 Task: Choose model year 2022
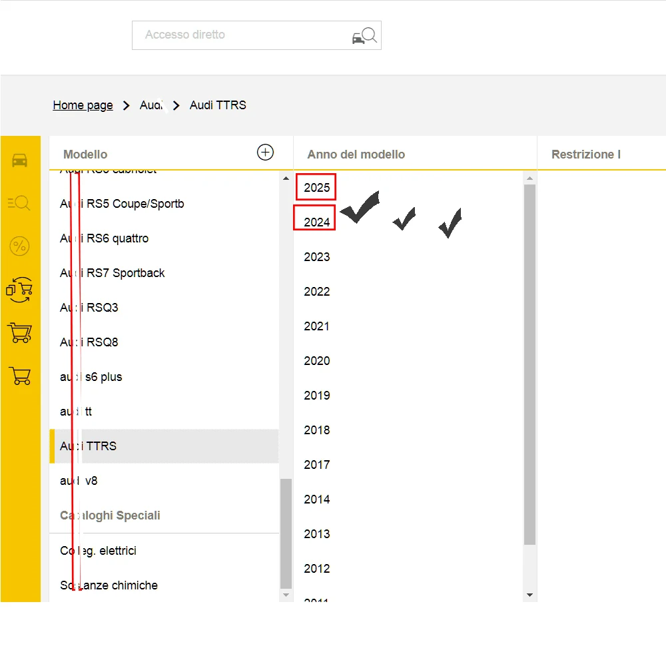pyautogui.click(x=317, y=292)
